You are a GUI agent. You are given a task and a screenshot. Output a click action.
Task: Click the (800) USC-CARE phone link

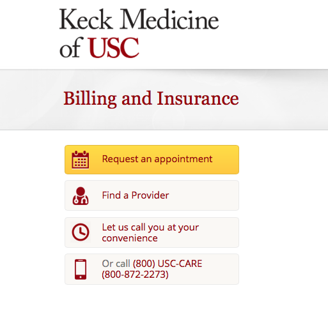pos(168,264)
